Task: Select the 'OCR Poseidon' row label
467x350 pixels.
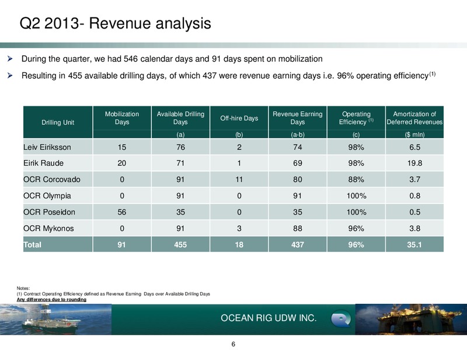Action: point(49,212)
